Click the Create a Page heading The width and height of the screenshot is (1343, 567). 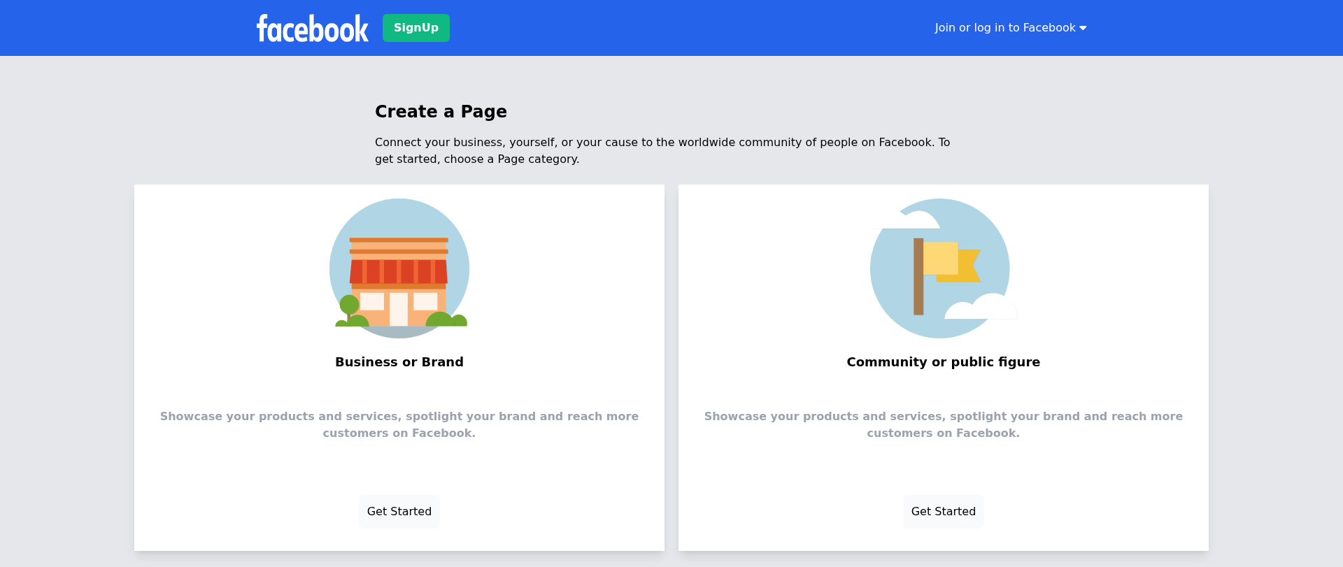point(441,112)
